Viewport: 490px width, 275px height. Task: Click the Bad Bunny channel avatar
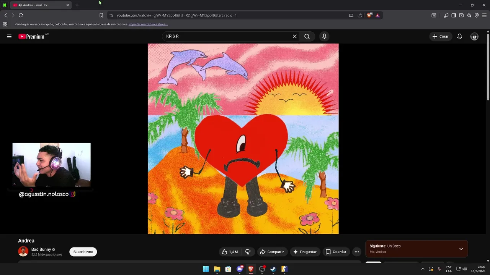23,251
